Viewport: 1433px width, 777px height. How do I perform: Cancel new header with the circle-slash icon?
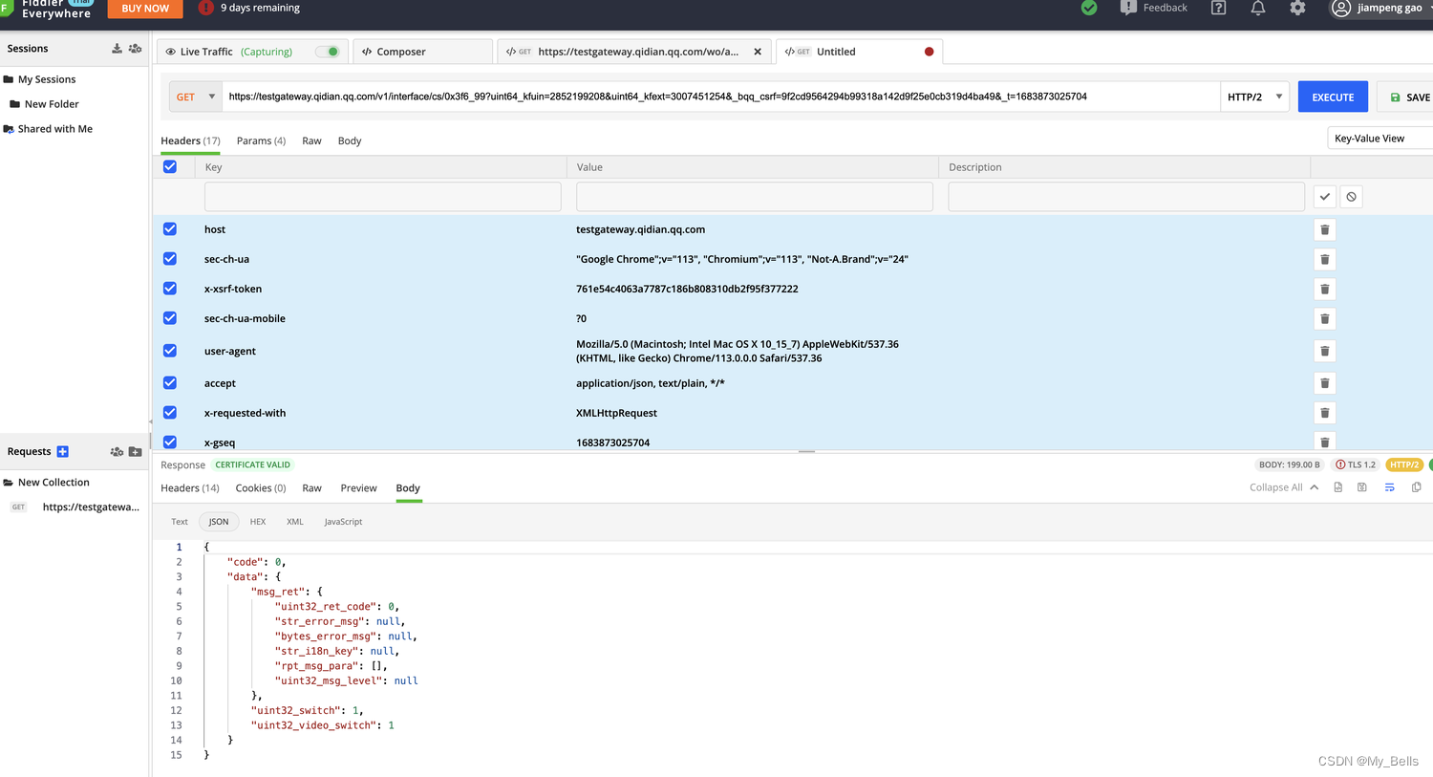tap(1351, 197)
